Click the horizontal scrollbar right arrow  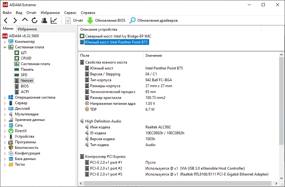tap(276, 183)
